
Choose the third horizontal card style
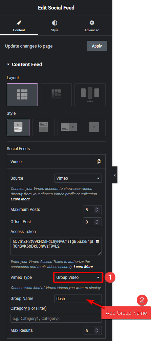69,127
